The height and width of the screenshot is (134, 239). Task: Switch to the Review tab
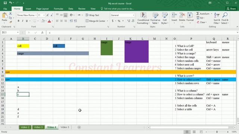click(82, 9)
